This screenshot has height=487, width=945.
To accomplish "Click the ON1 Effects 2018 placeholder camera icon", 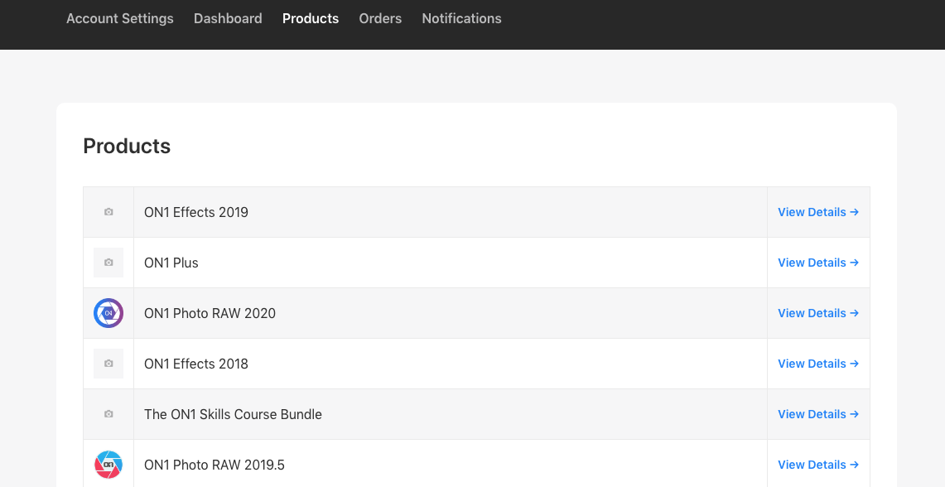I will click(x=108, y=364).
